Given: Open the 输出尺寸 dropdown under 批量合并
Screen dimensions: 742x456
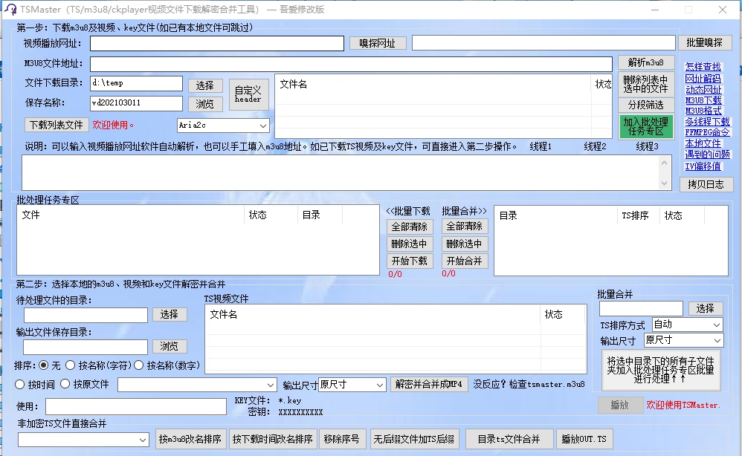Looking at the screenshot, I should pos(684,340).
